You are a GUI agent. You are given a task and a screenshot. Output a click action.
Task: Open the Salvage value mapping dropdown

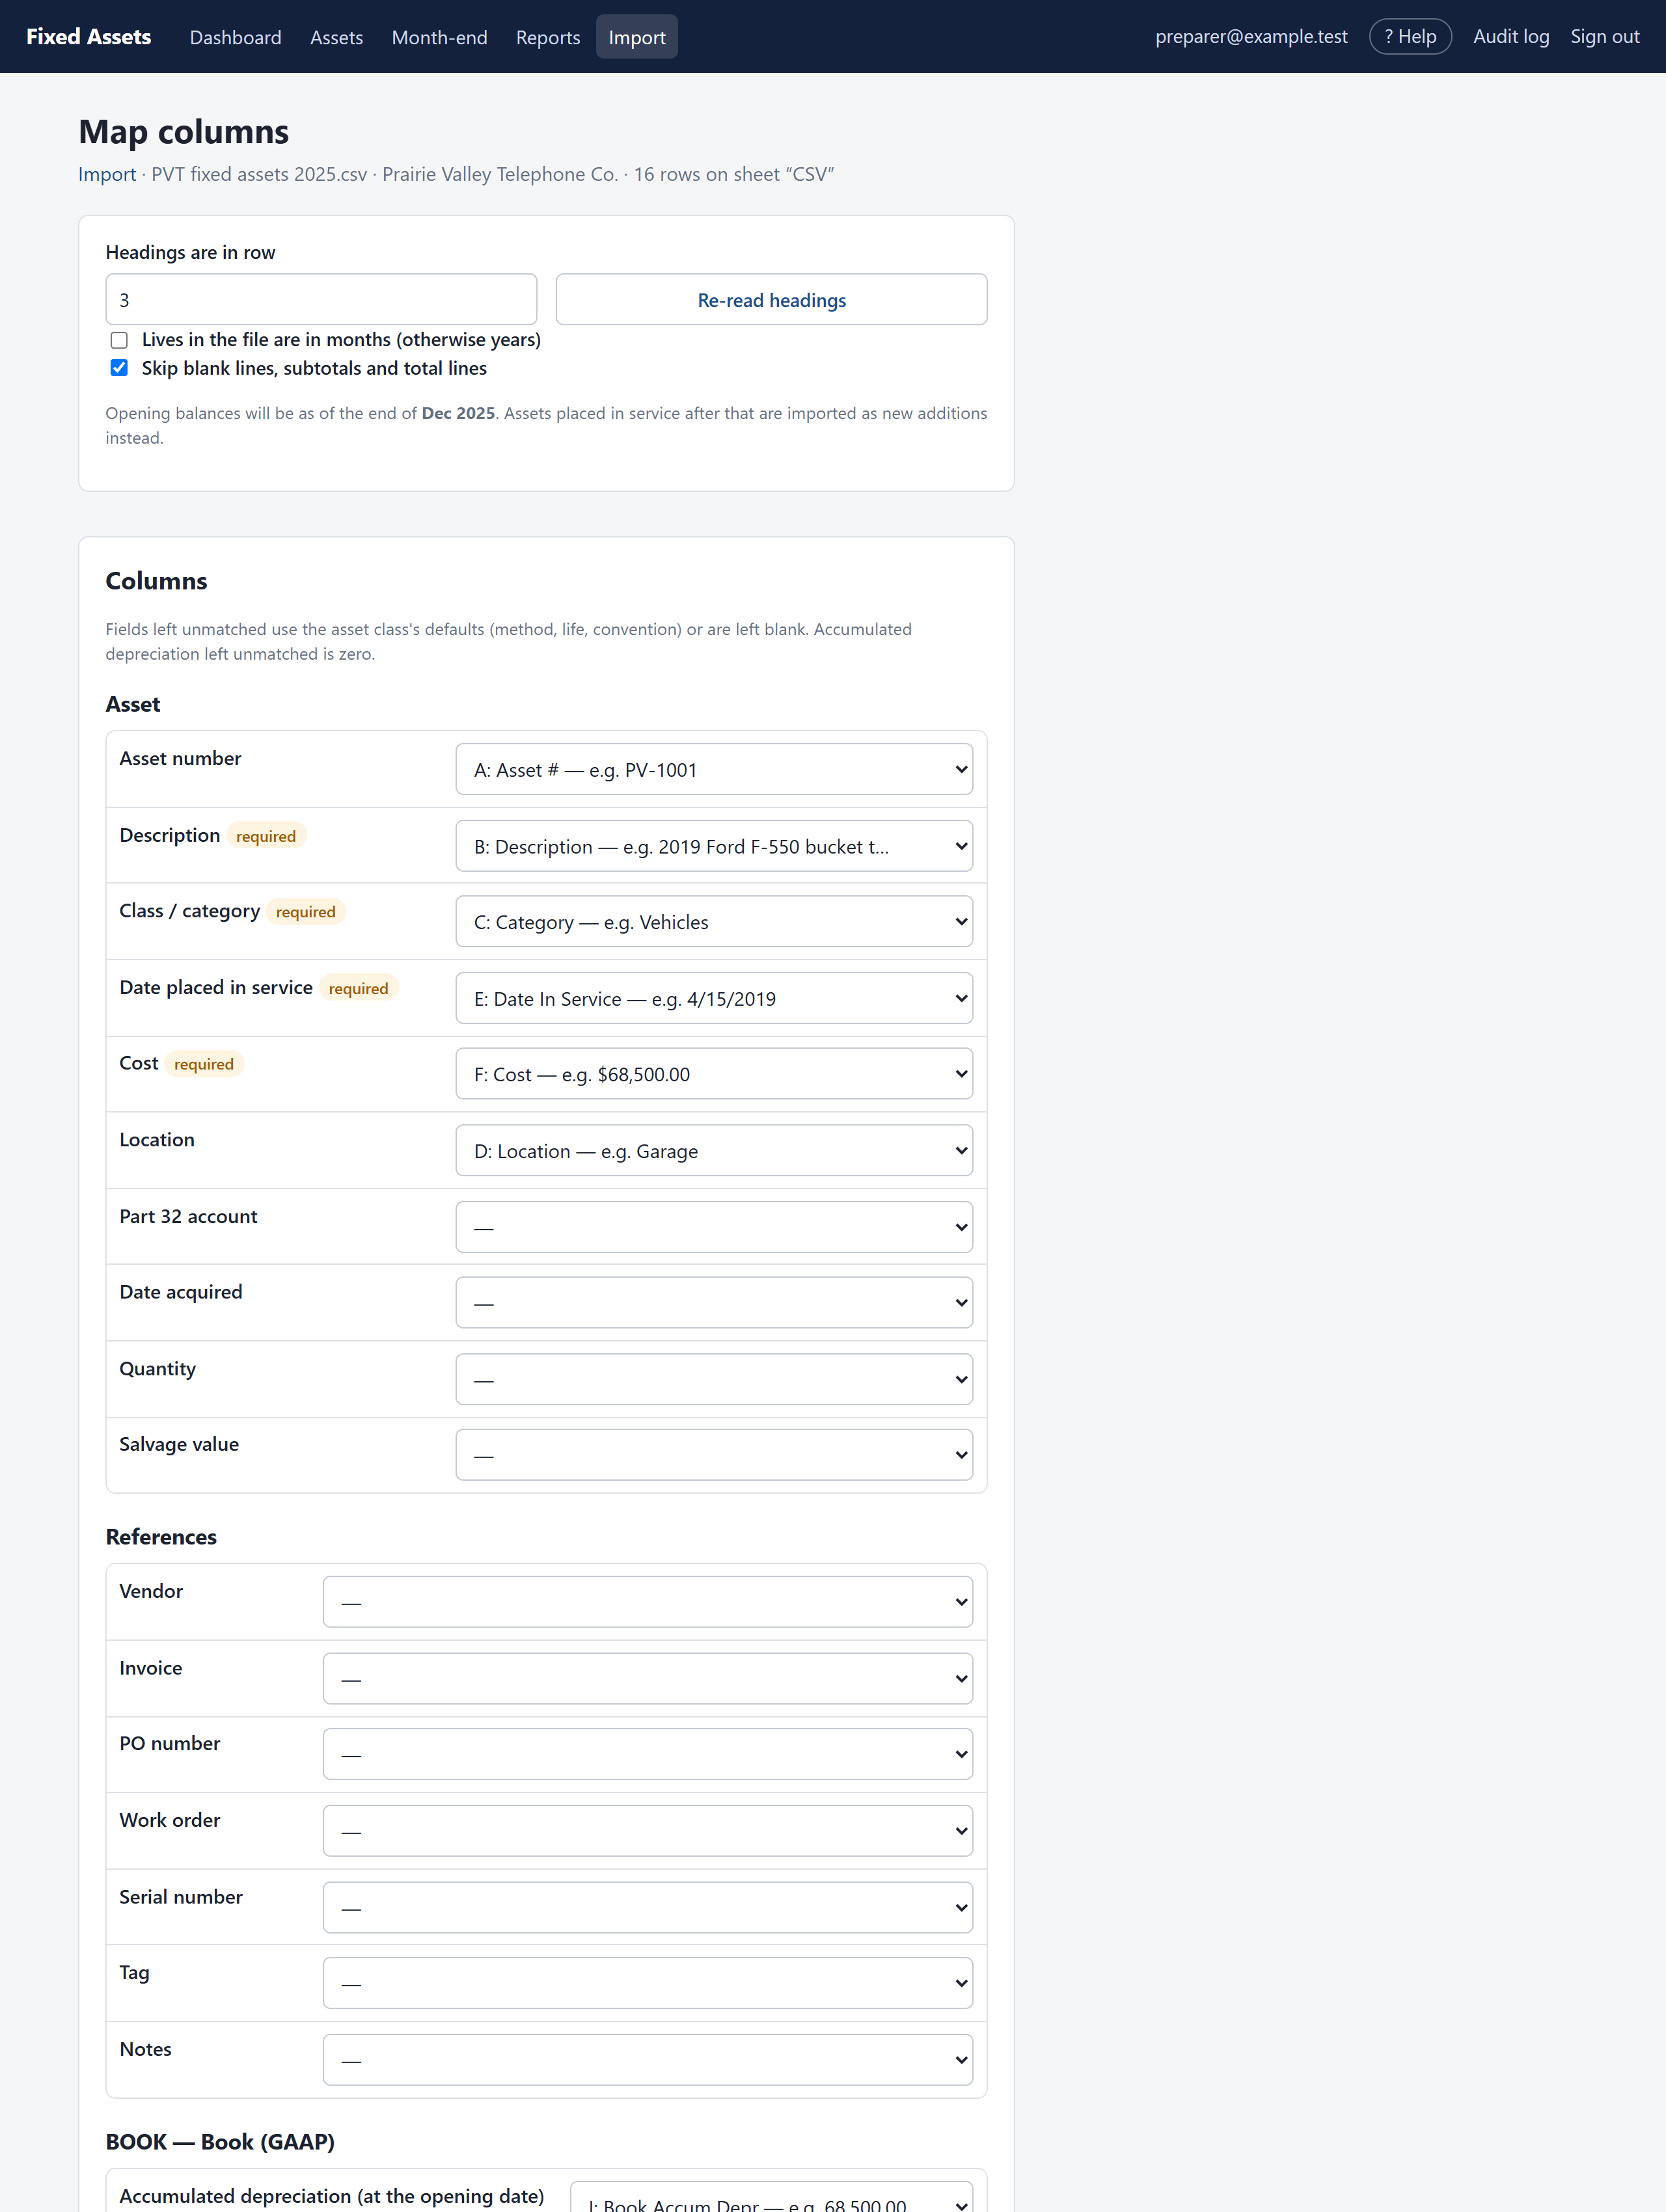[x=714, y=1455]
